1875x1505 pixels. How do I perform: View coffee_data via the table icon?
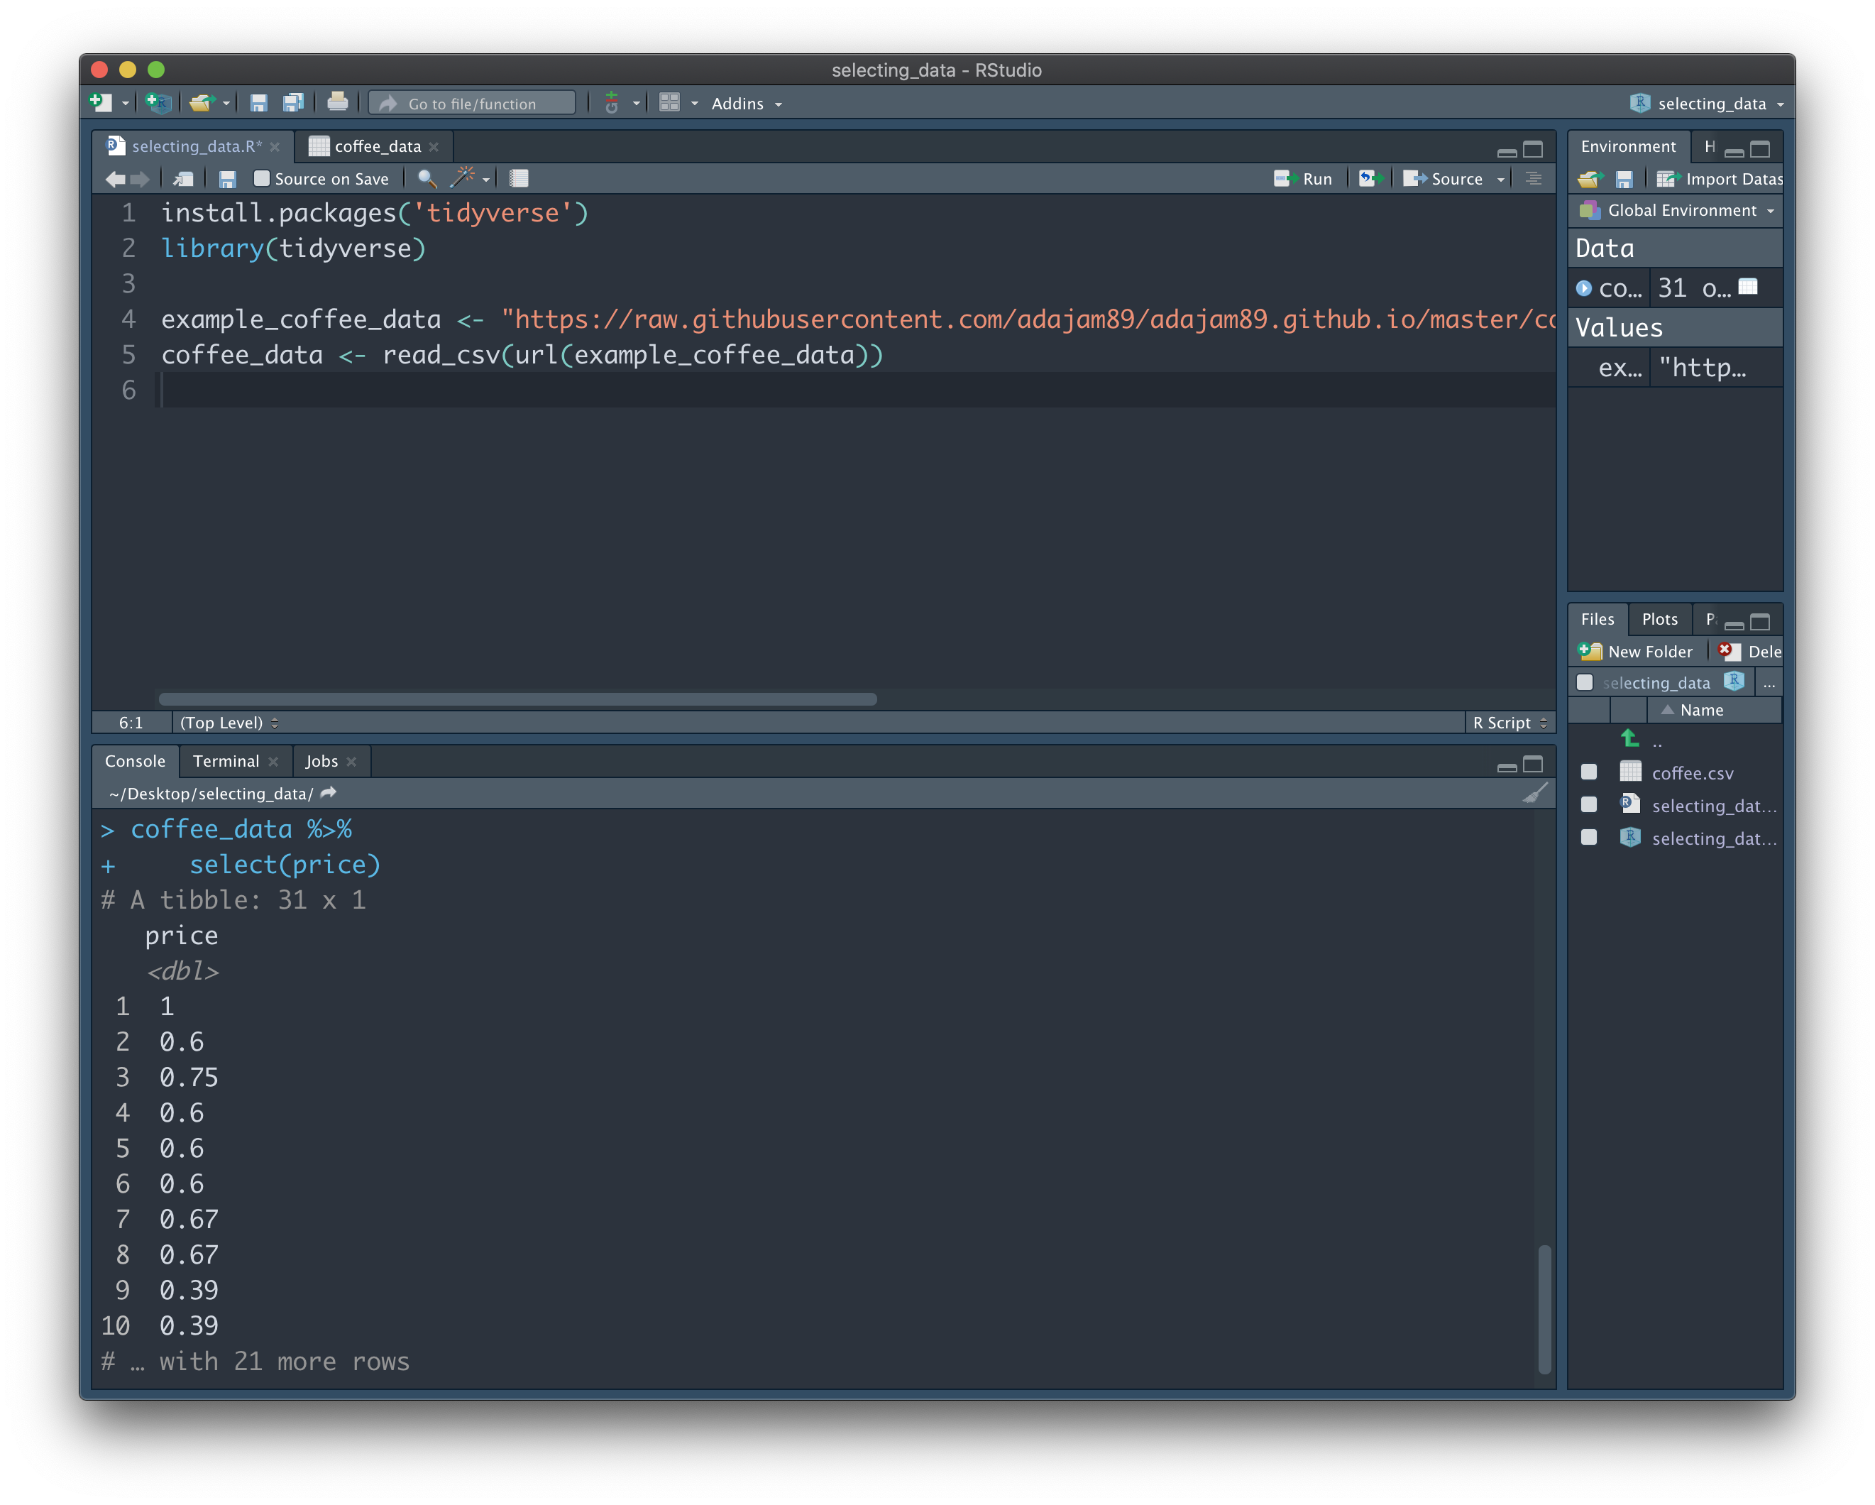[x=1747, y=287]
